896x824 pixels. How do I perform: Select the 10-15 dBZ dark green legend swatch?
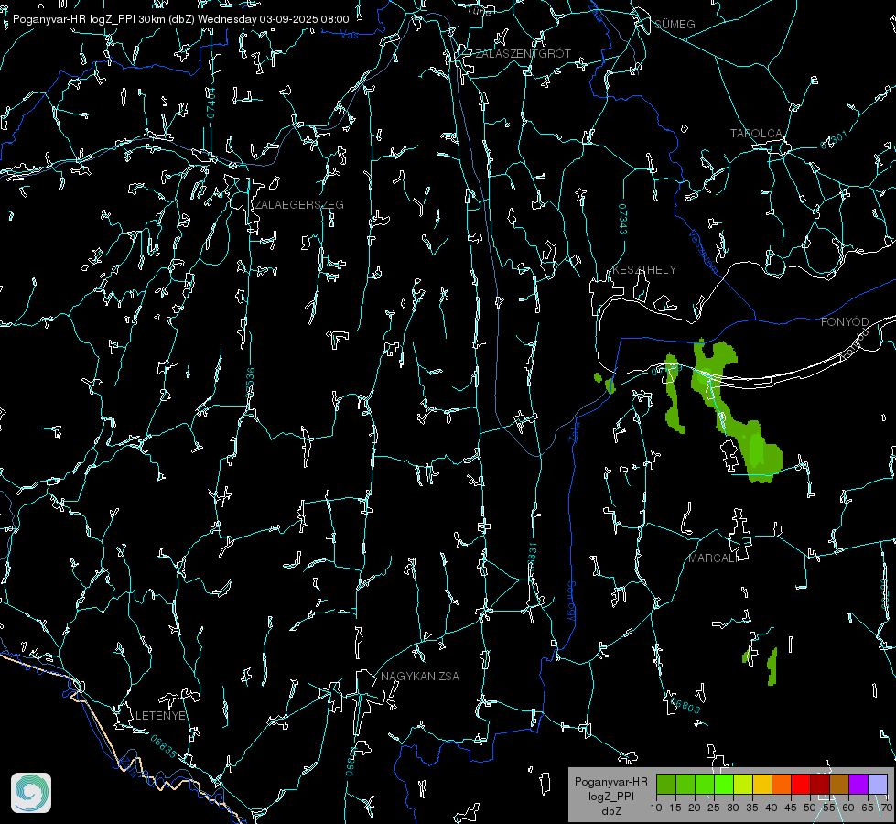click(666, 784)
